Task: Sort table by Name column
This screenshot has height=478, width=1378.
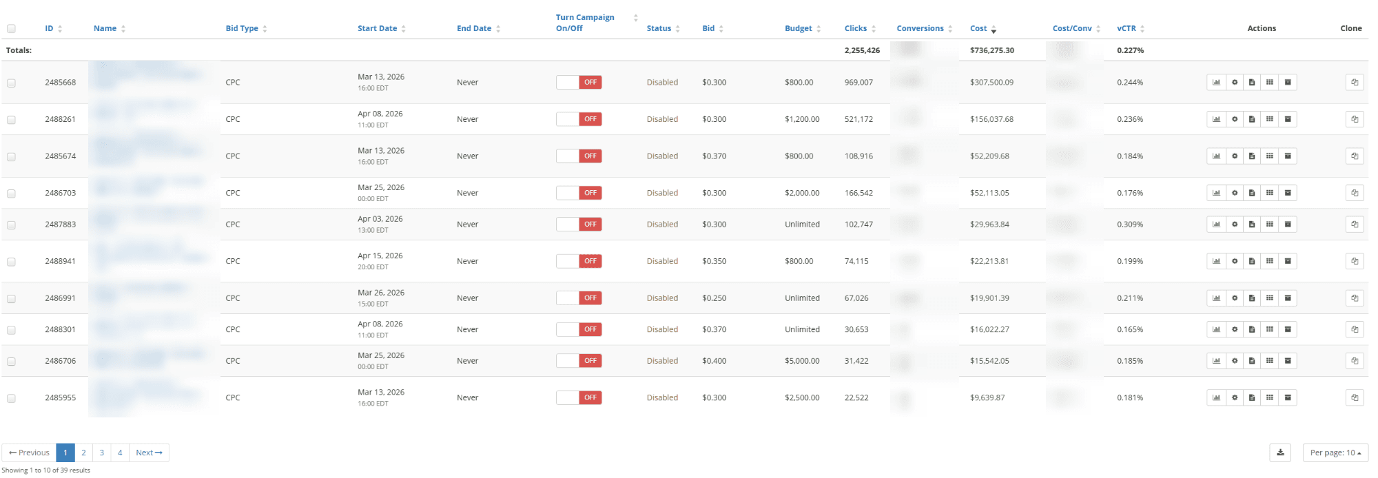Action: click(110, 28)
